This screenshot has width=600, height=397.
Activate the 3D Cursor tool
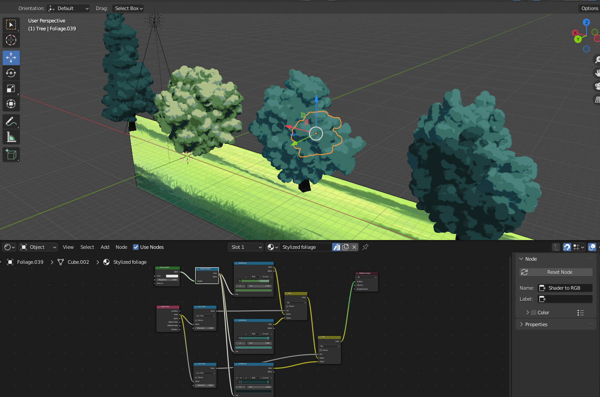11,40
